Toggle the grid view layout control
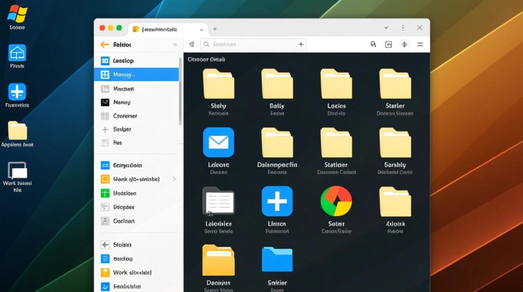523x292 pixels. tap(388, 44)
